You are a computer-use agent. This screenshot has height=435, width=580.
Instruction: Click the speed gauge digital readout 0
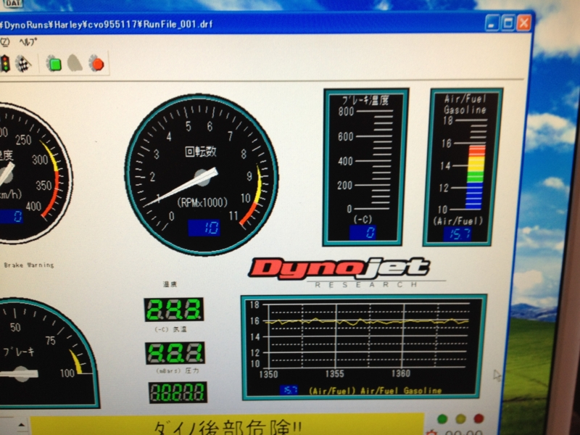click(x=11, y=216)
